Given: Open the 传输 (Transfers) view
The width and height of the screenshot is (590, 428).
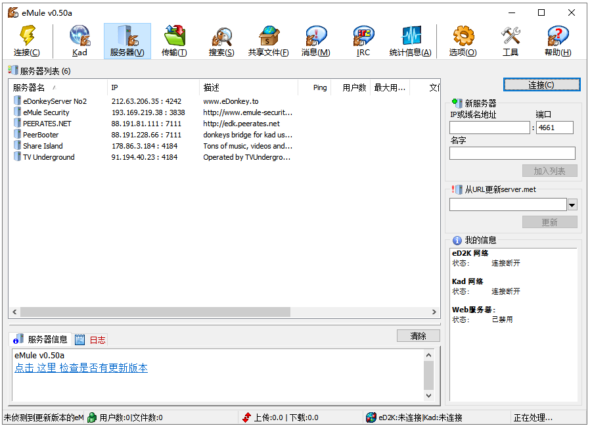Looking at the screenshot, I should pyautogui.click(x=174, y=39).
